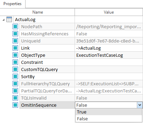143x123 pixels.
Task: Collapse the ActualLog tree node
Action: click(x=3, y=20)
